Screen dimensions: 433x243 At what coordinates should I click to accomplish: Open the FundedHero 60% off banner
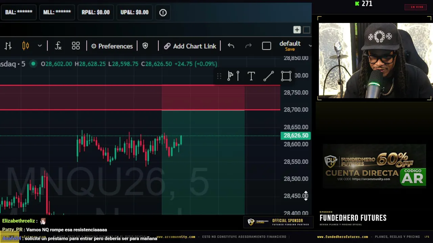click(x=374, y=166)
